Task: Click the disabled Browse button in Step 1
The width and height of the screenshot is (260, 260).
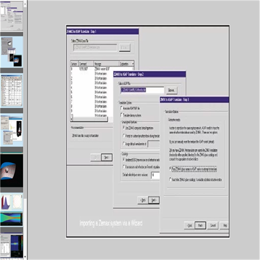Action: [x=124, y=47]
